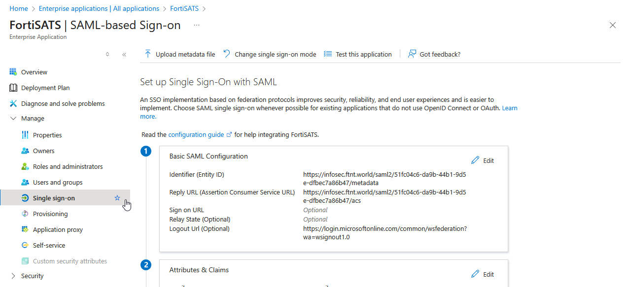Click the Sign on URL label
The height and width of the screenshot is (287, 630).
tap(186, 210)
